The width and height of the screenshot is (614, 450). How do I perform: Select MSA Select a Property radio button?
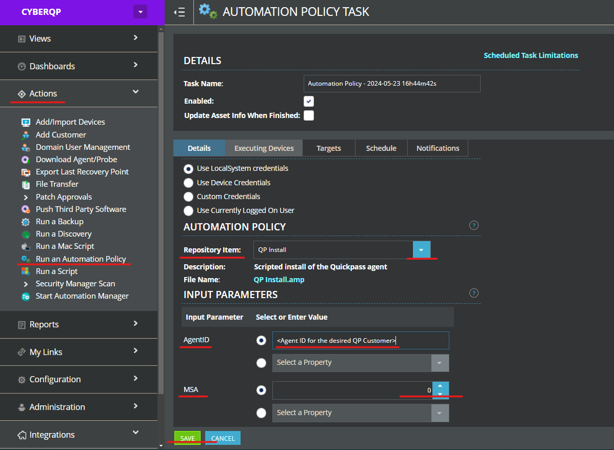[x=261, y=413]
